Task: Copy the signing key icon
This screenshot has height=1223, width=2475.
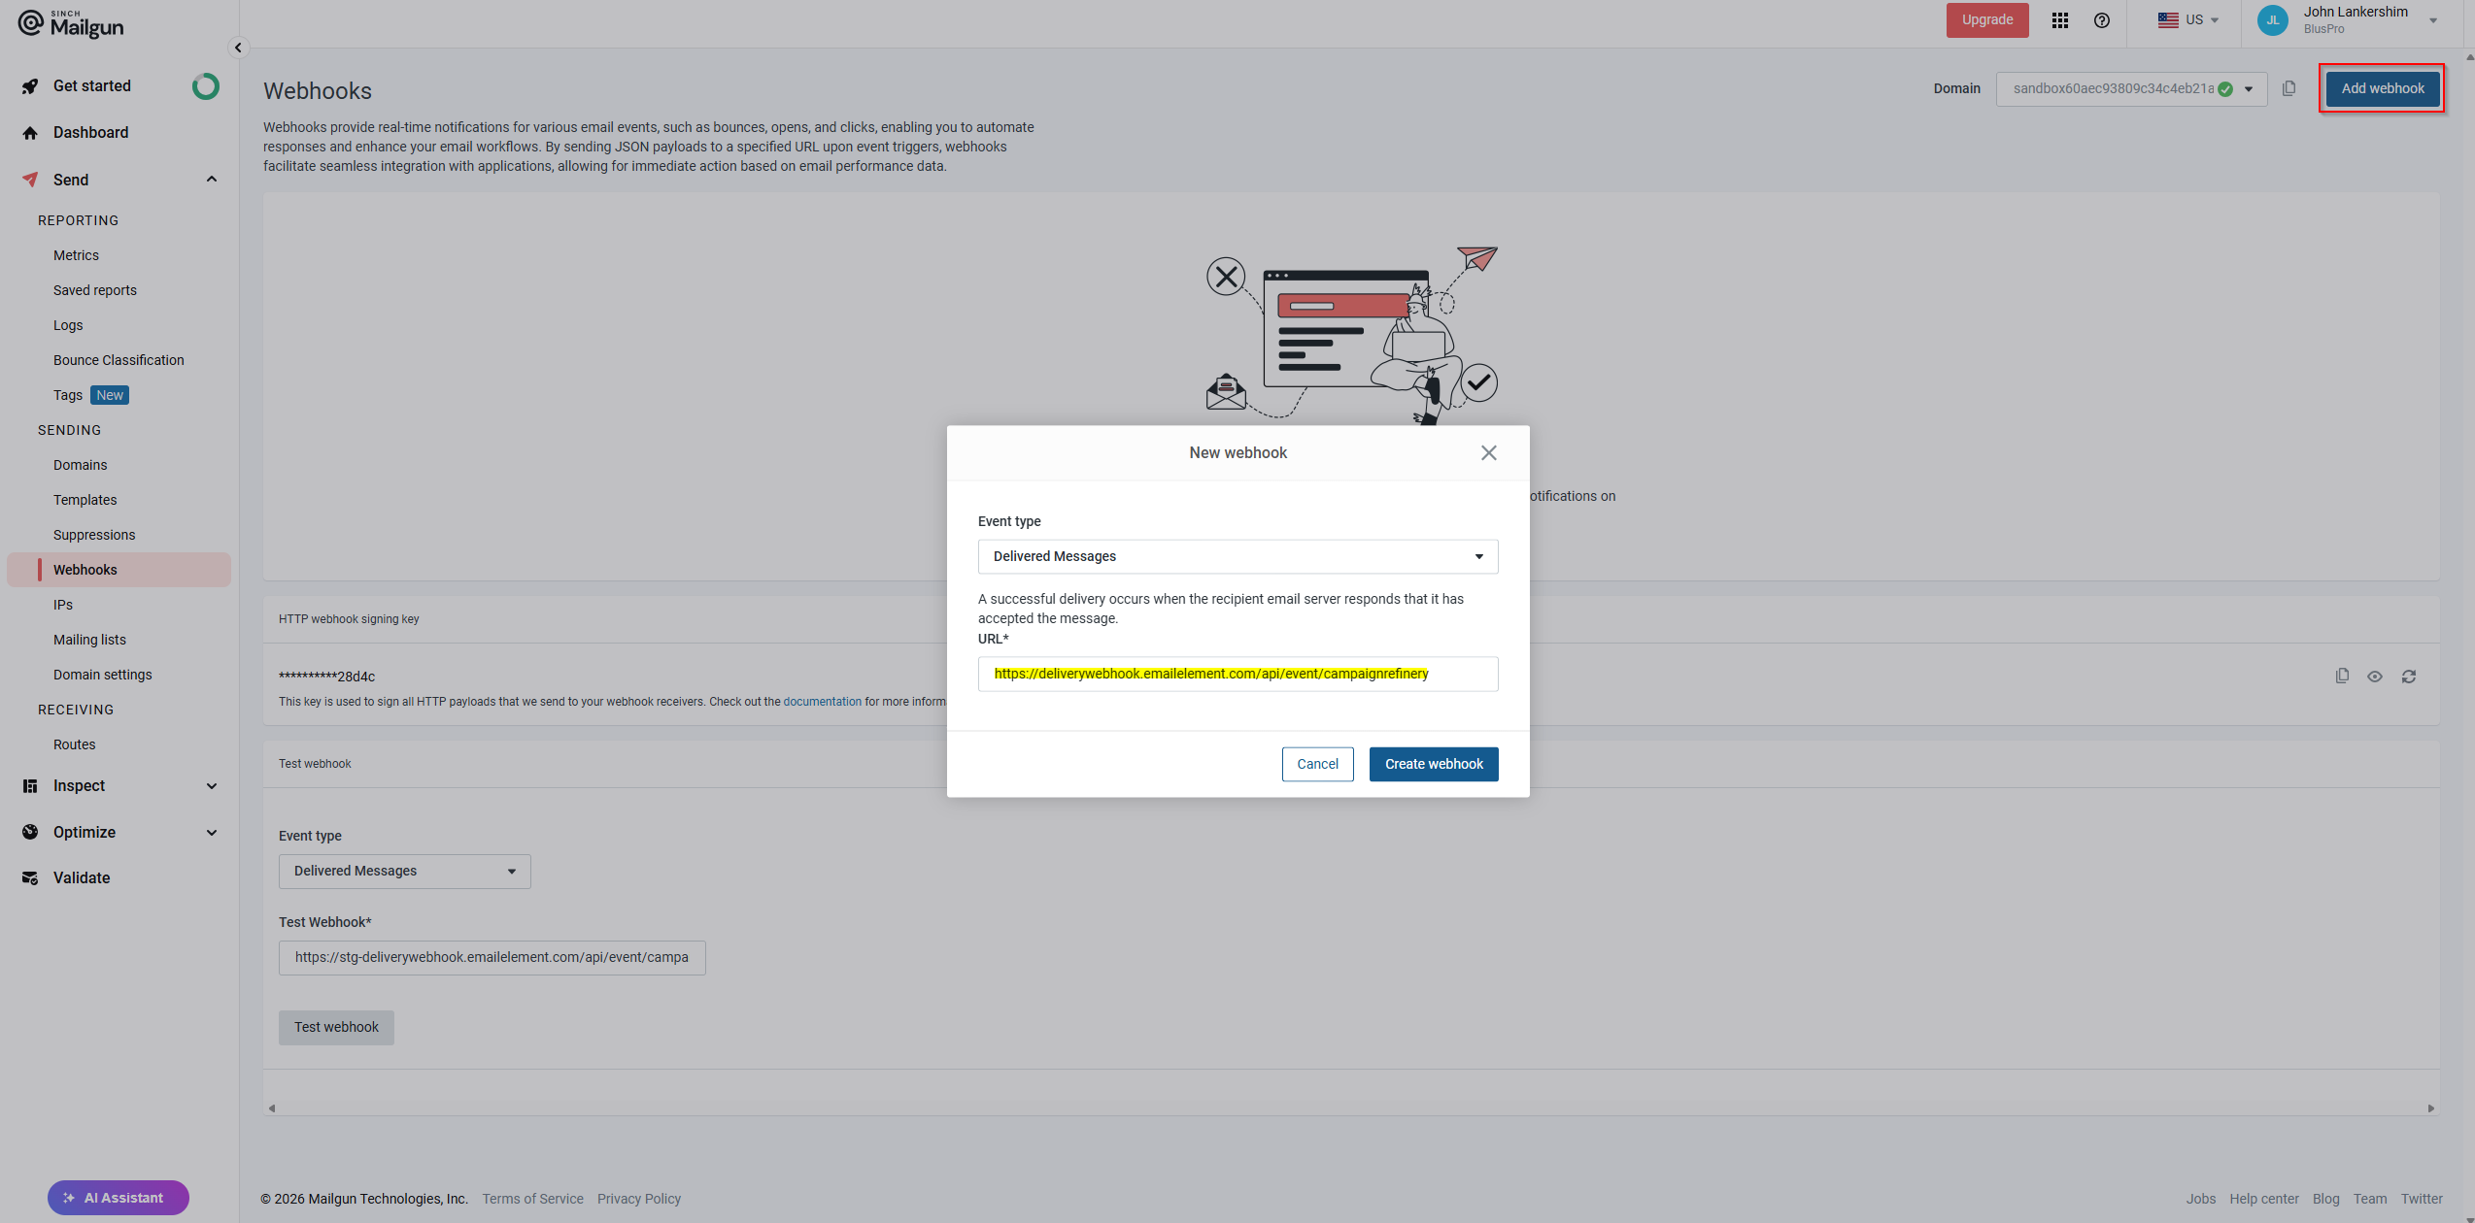Action: coord(2342,677)
